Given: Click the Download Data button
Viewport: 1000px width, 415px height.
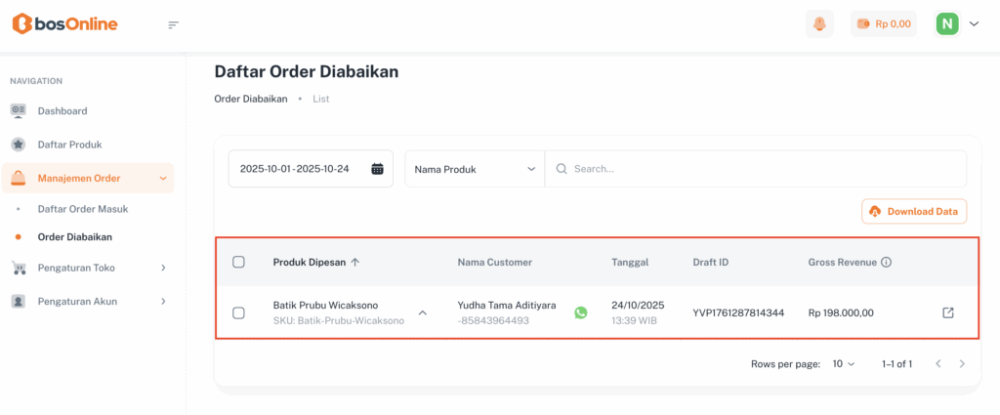Looking at the screenshot, I should (914, 211).
